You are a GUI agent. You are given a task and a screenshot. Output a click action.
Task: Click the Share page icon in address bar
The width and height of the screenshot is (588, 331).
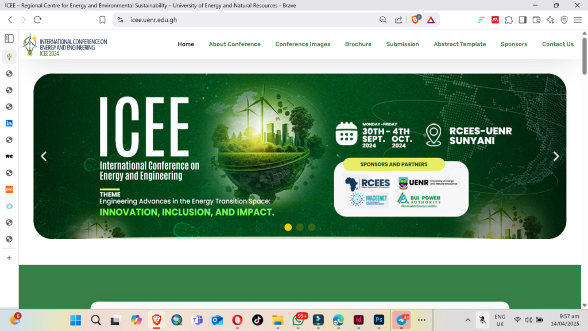(x=399, y=20)
